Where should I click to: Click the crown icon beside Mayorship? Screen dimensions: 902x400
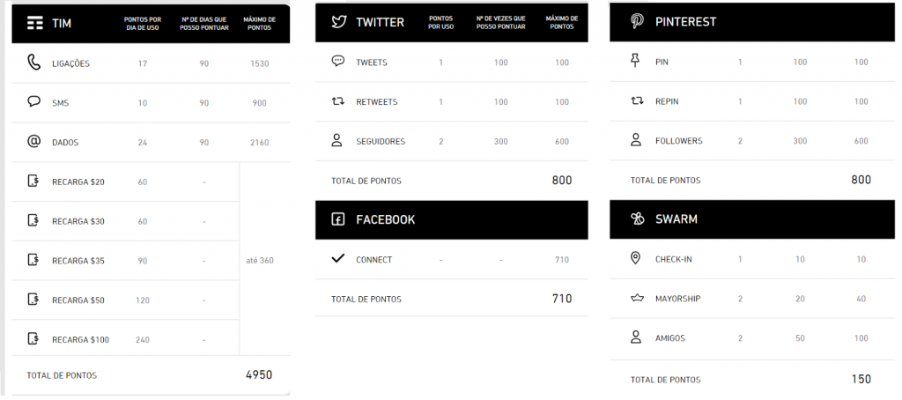pos(636,299)
